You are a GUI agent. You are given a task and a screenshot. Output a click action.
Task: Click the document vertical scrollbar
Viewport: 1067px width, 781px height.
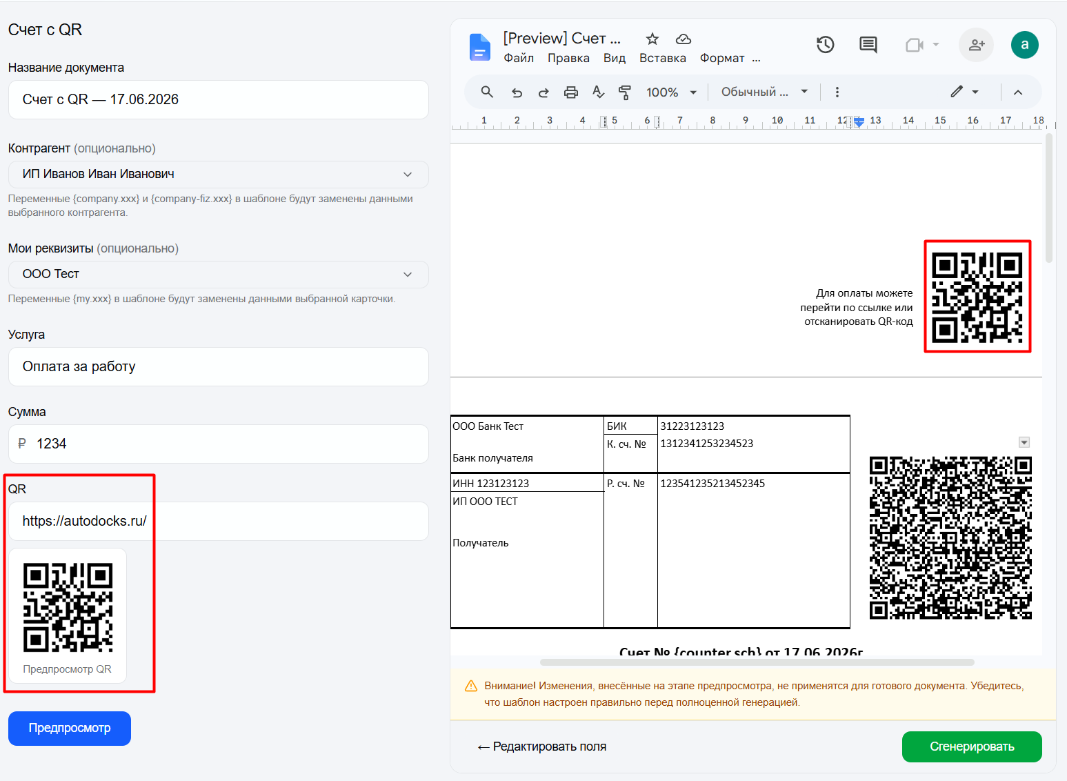pyautogui.click(x=1049, y=198)
